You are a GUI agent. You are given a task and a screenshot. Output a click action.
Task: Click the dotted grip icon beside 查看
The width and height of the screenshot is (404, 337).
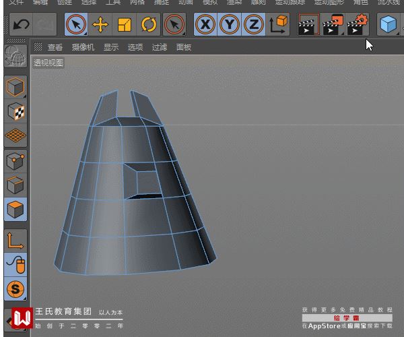(38, 47)
